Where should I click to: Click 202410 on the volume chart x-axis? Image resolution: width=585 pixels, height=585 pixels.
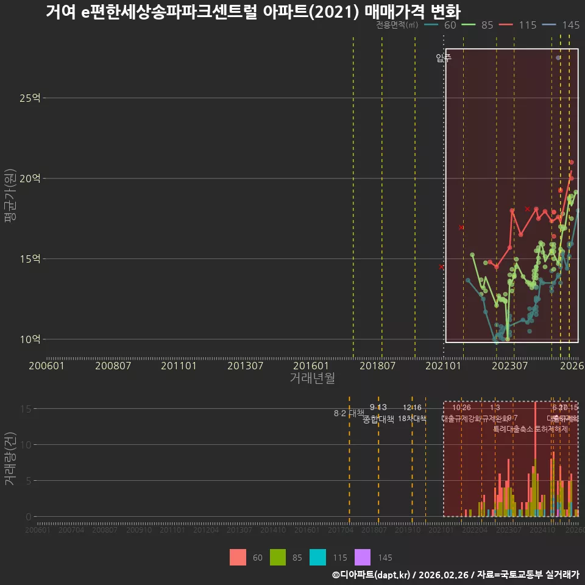[x=542, y=530]
